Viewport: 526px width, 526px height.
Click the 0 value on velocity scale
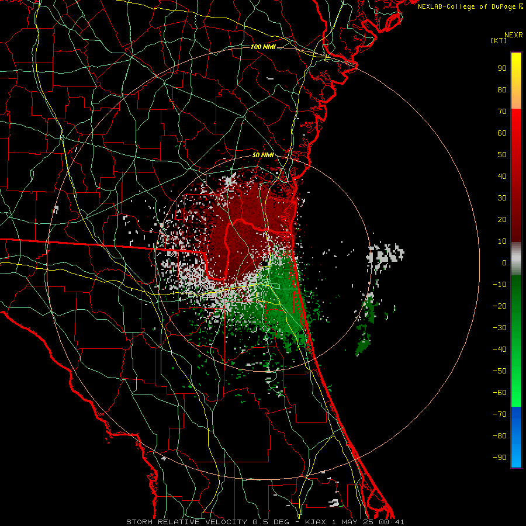tap(504, 263)
